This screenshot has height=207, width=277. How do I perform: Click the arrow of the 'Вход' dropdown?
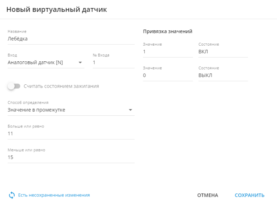click(80, 62)
